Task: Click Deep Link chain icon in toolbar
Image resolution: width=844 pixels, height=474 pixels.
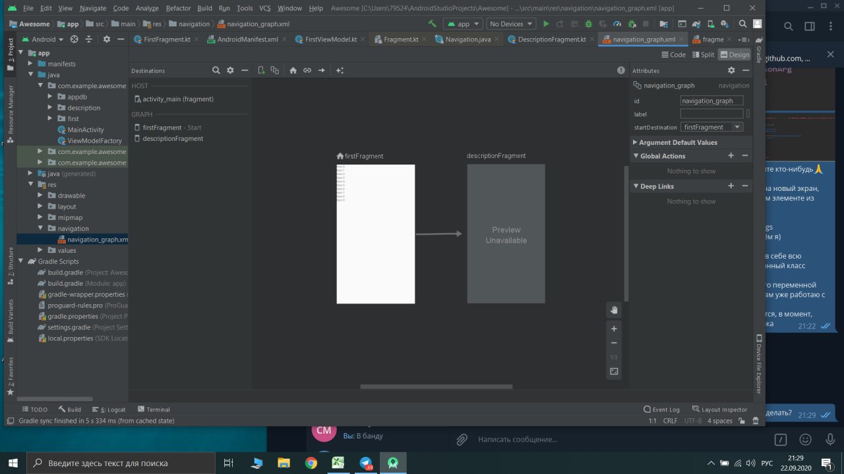Action: click(307, 70)
